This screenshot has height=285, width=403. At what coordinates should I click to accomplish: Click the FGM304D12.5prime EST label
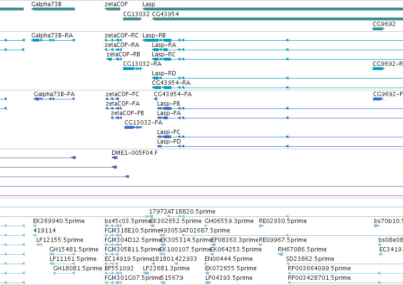coord(133,240)
